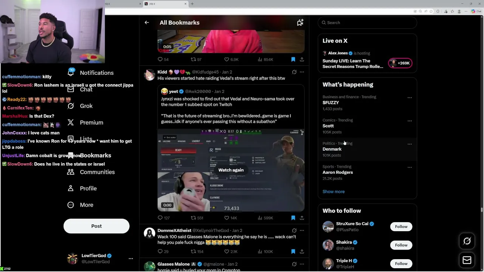The width and height of the screenshot is (484, 272).
Task: View analytics for Kidd's post (599K)
Action: pyautogui.click(x=265, y=218)
